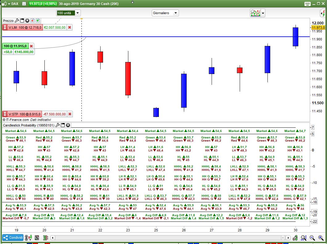The image size is (327, 244).
Task: Open the indicator dropdown arrow
Action: coord(263,13)
